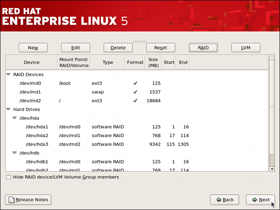This screenshot has height=210, width=280.
Task: Select the /dev/hda3 partition row
Action: tap(137, 144)
